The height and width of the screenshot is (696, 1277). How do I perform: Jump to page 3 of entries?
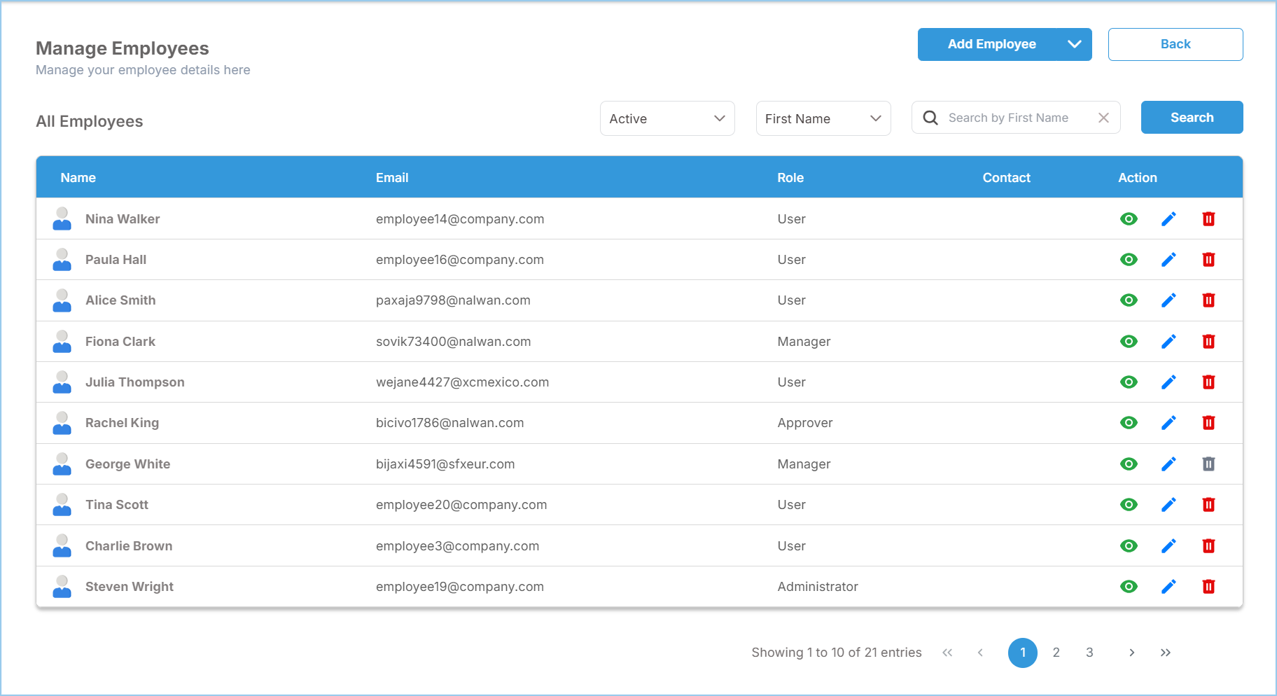tap(1089, 653)
